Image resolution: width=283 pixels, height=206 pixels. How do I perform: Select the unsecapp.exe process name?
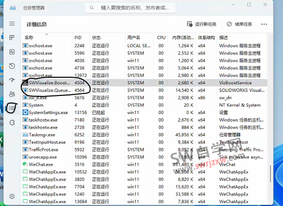pos(43,157)
